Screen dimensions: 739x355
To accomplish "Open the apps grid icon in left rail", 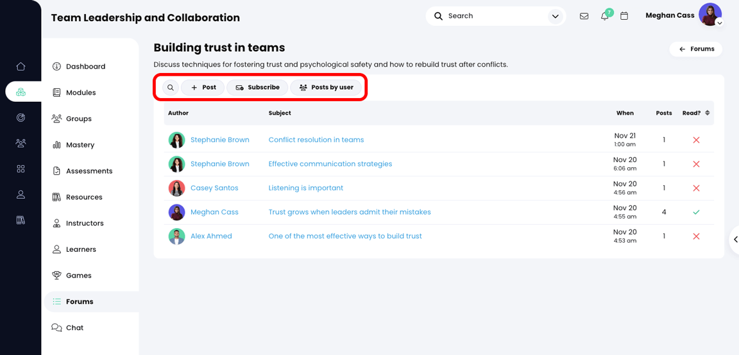I will [21, 169].
